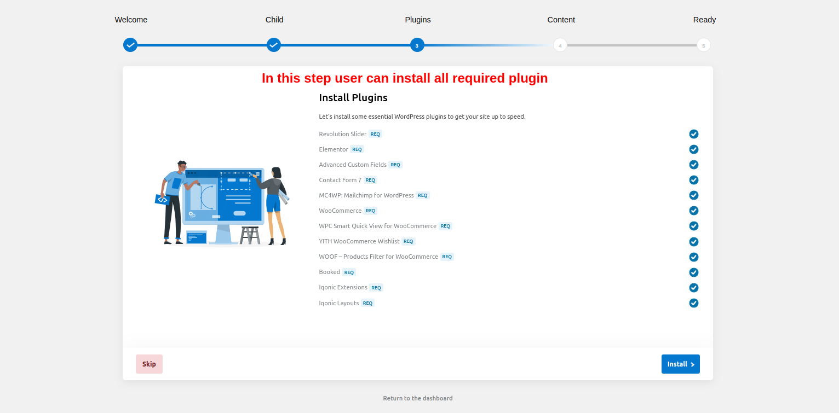Select WOOF – Products Filter for WooCommerce name
Viewport: 839px width, 413px height.
tap(378, 257)
